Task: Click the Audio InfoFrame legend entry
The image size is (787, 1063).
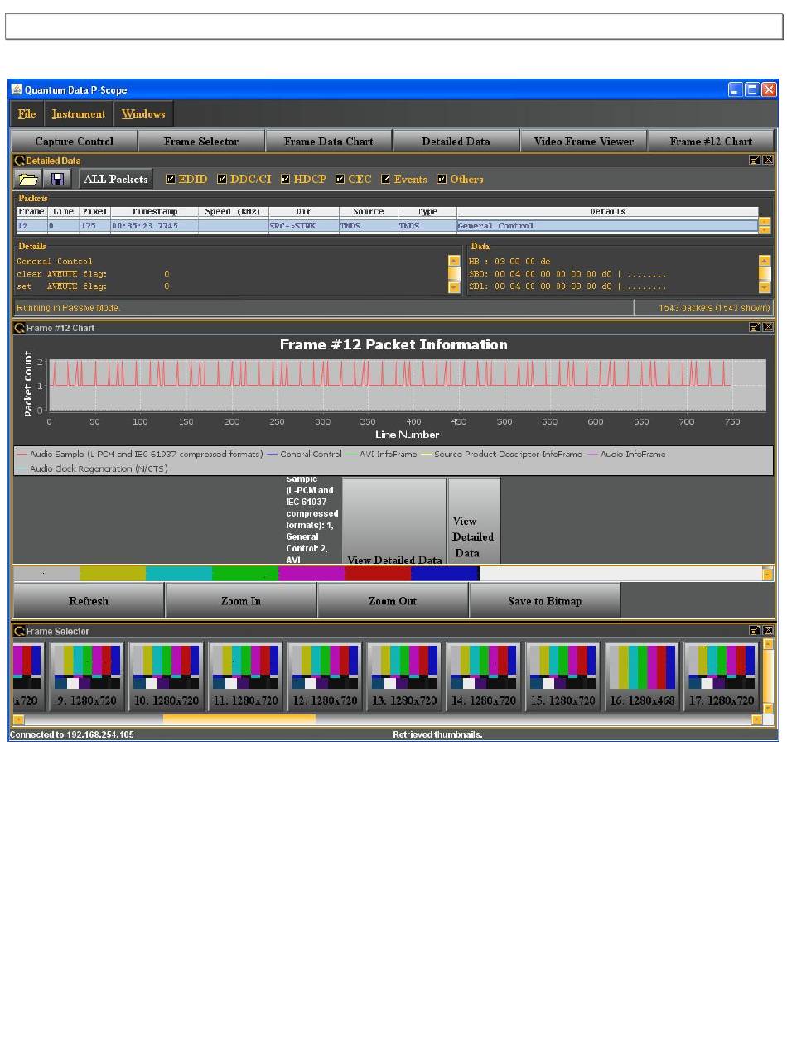Action: [626, 454]
